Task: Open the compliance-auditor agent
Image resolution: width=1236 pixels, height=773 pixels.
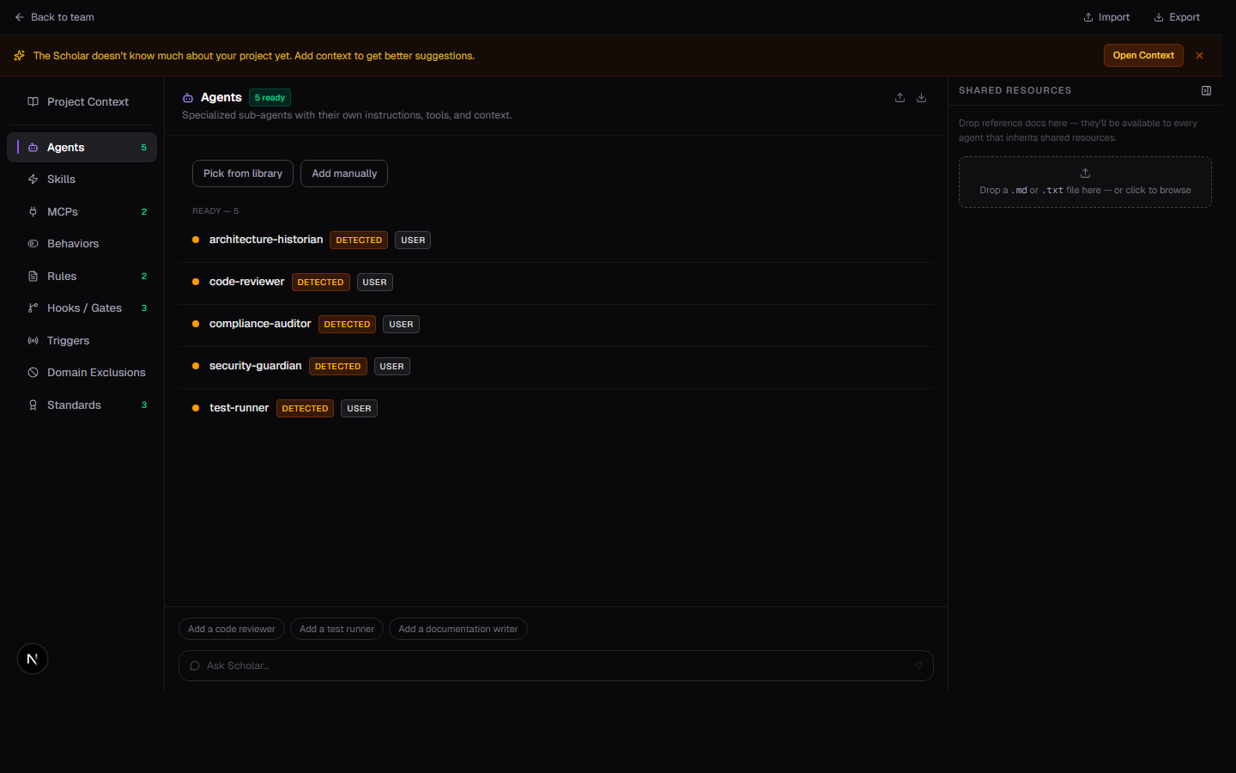Action: point(556,325)
